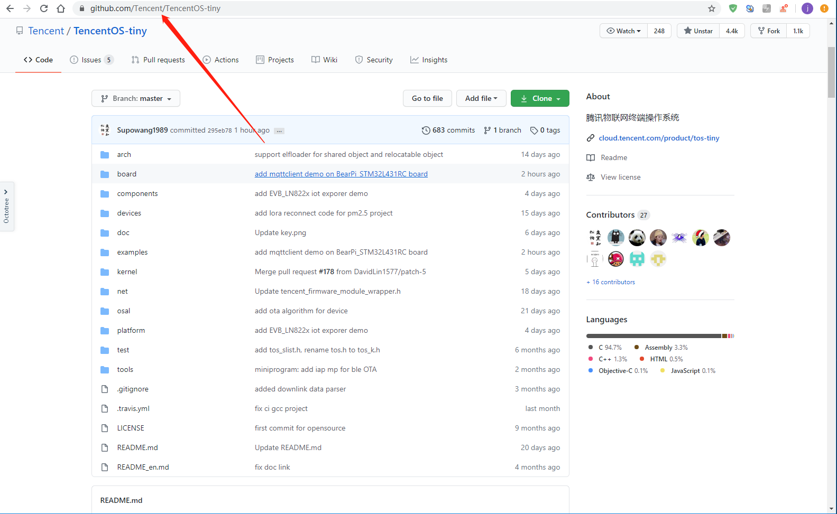The width and height of the screenshot is (837, 514).
Task: Open the commit 'add mqttclient demo' on board row
Action: 341,174
